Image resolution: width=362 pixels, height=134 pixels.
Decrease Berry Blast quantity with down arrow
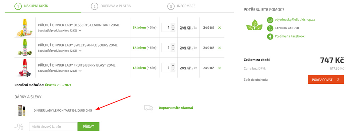point(173,71)
